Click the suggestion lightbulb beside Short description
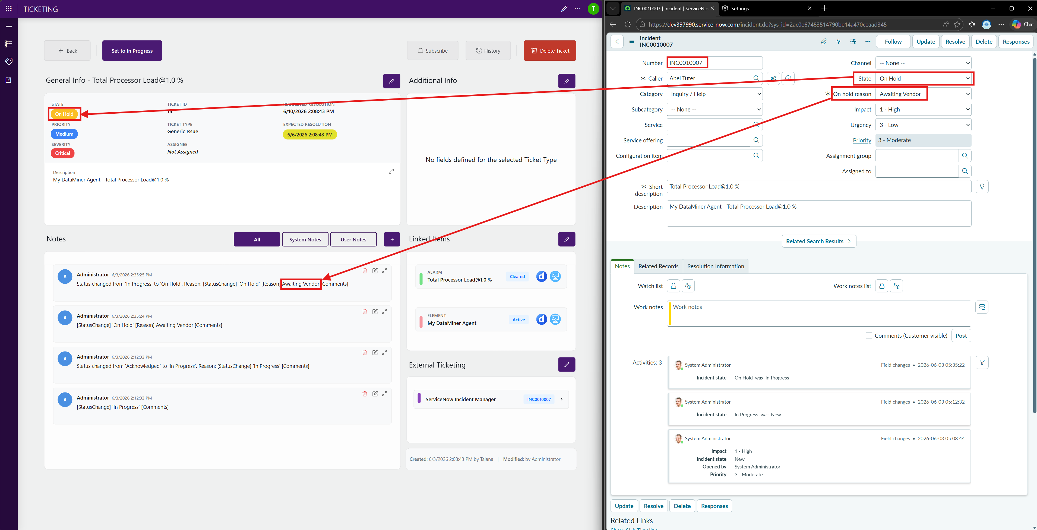Viewport: 1037px width, 530px height. (x=982, y=187)
